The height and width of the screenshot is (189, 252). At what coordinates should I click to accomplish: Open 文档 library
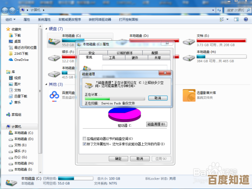(x=17, y=90)
